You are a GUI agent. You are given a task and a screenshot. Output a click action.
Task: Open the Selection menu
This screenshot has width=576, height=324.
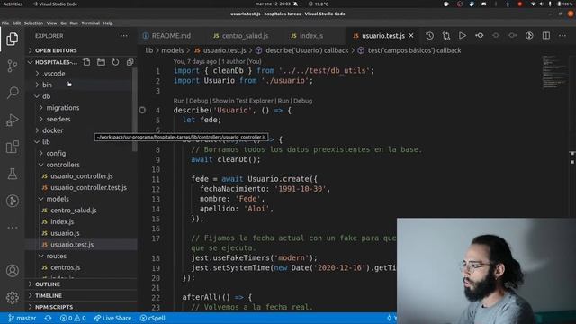[x=33, y=22]
